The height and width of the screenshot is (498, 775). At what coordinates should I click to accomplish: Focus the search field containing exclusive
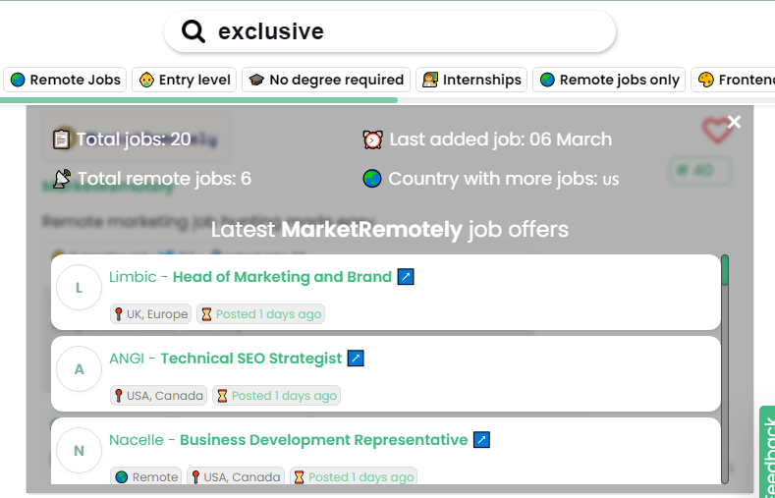(x=413, y=32)
